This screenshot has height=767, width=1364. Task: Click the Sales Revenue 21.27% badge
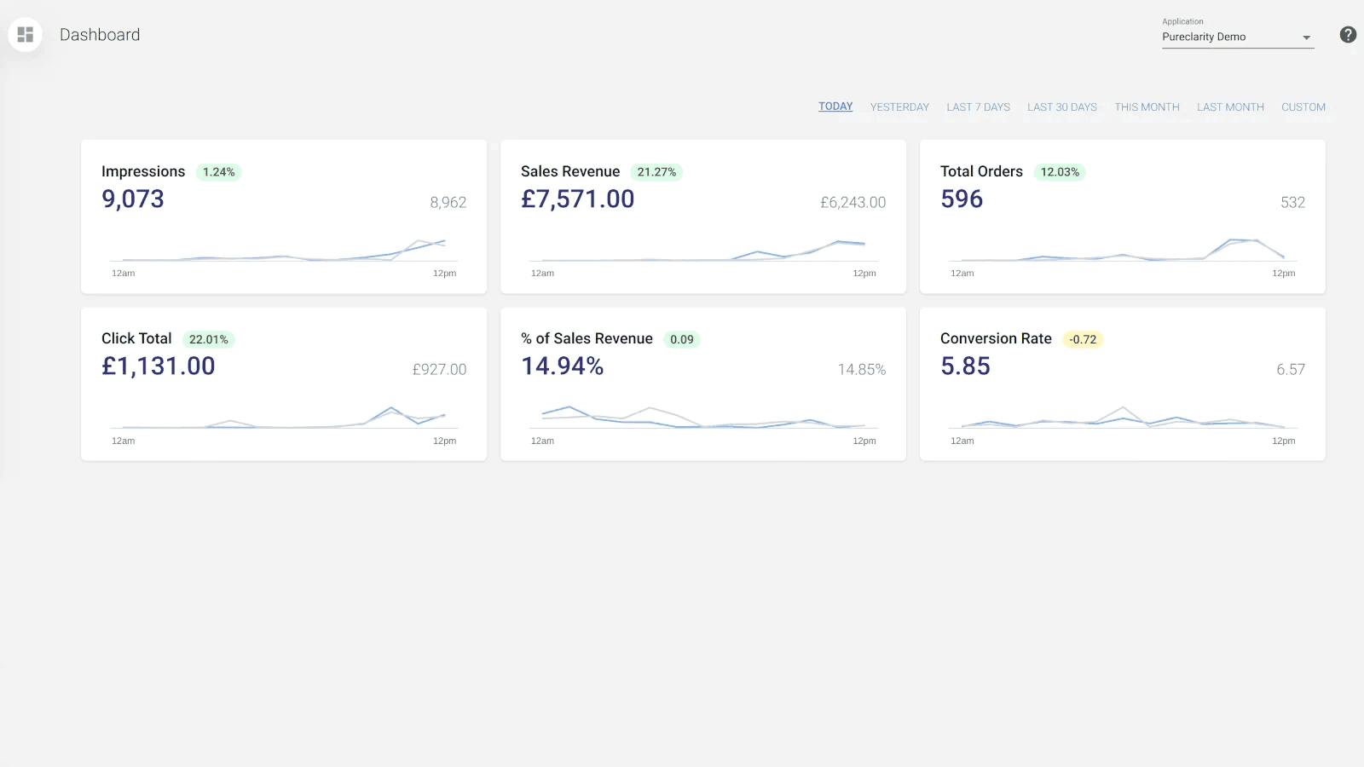[656, 172]
